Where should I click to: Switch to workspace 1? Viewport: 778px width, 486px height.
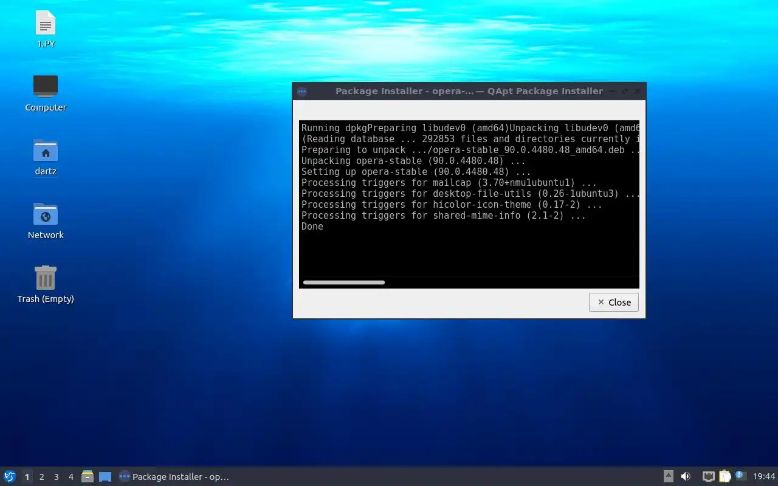tap(27, 477)
